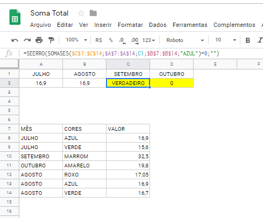Open the zoom 100% dropdown
This screenshot has width=263, height=218.
click(x=76, y=40)
